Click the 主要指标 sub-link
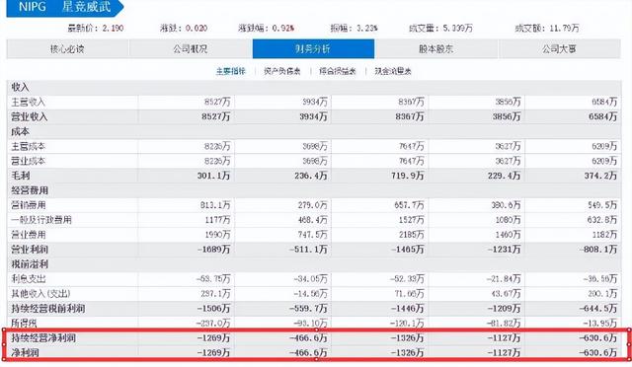The height and width of the screenshot is (367, 632). coord(231,71)
